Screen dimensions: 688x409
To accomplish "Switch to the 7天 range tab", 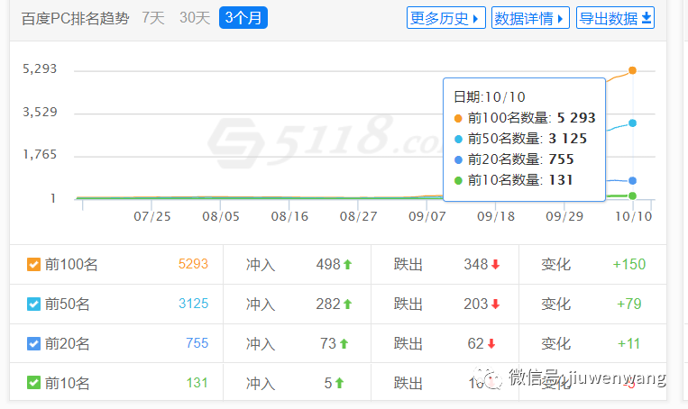I will tap(153, 18).
